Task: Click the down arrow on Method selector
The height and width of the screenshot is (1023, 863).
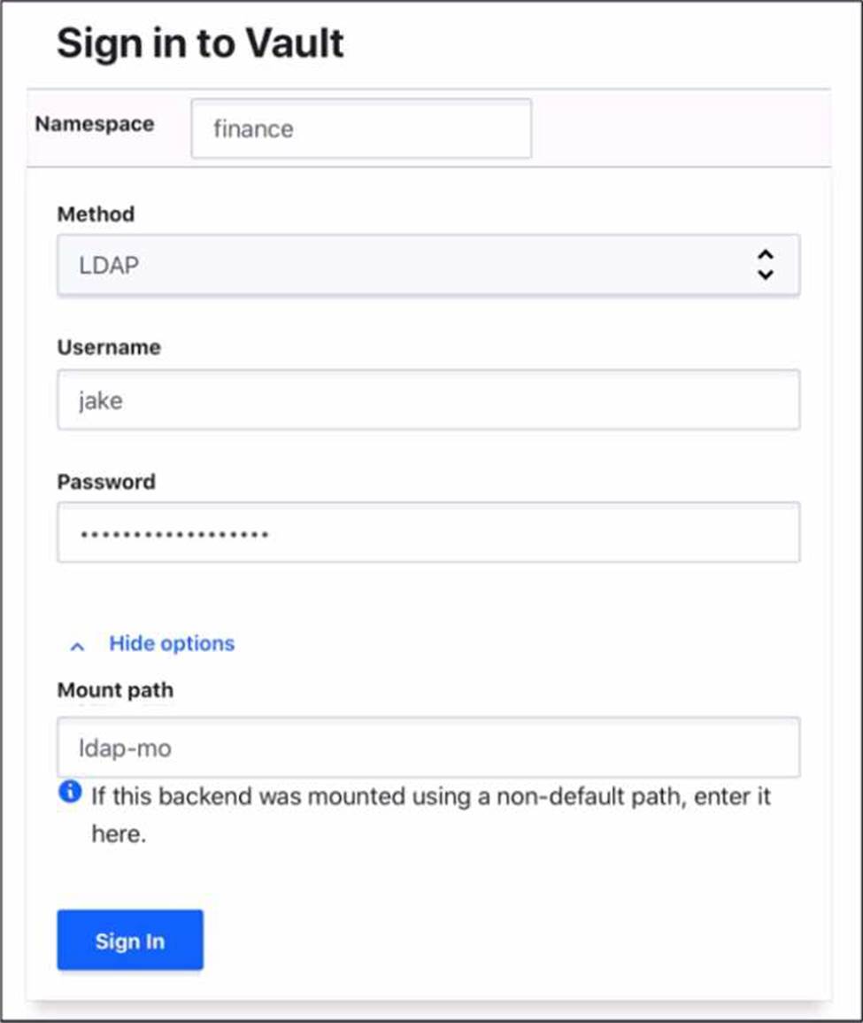Action: [766, 275]
